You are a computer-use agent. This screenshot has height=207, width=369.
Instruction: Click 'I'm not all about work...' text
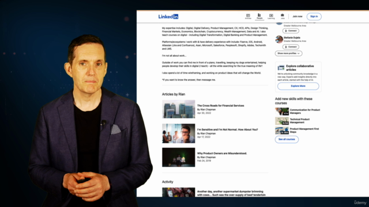coord(174,56)
